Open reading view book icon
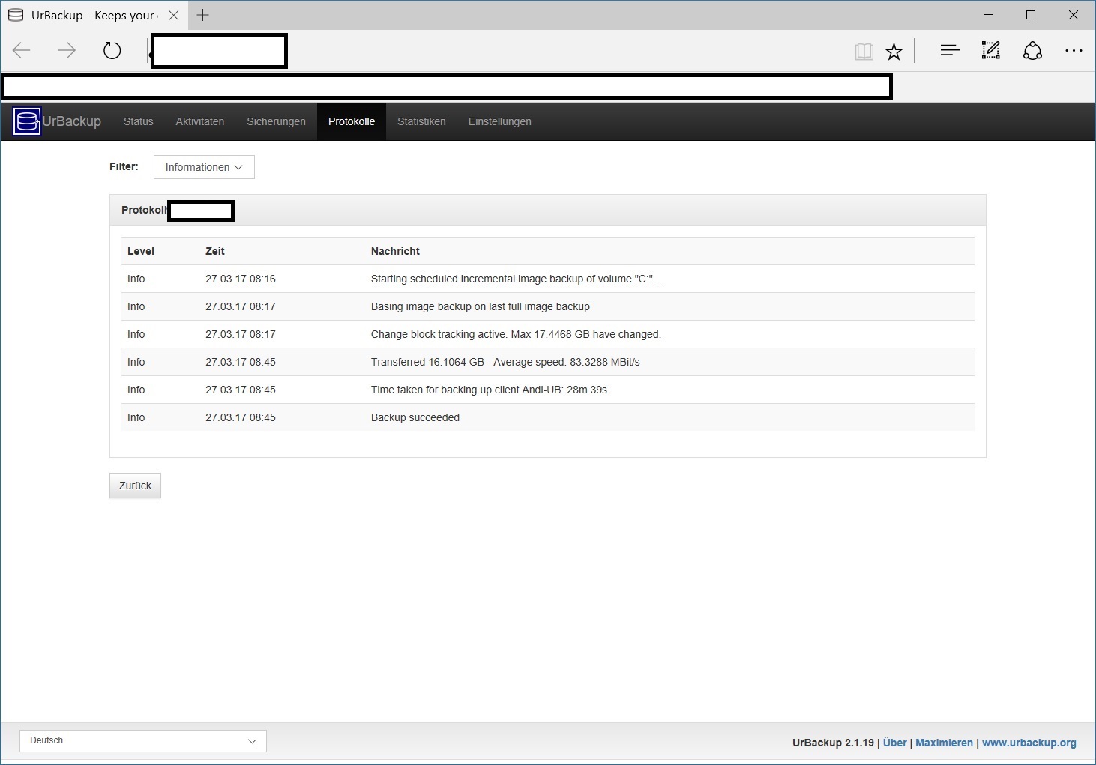The height and width of the screenshot is (765, 1096). click(x=864, y=52)
